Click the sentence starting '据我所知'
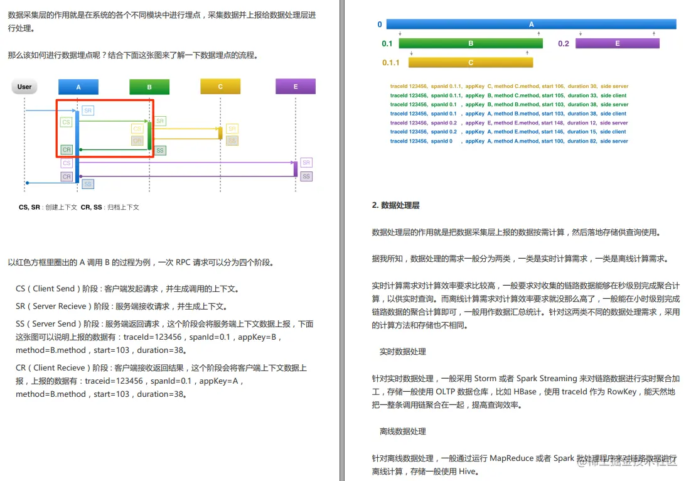Viewport: 691px width, 481px height. tap(520, 259)
